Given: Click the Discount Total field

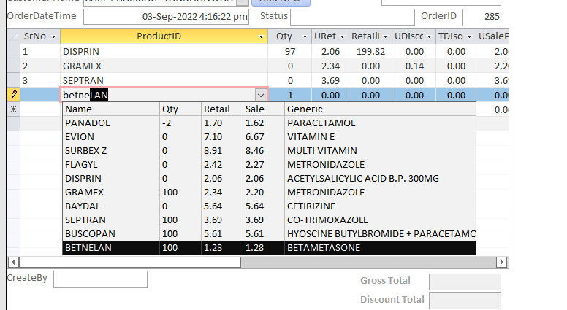Looking at the screenshot, I should tap(465, 301).
